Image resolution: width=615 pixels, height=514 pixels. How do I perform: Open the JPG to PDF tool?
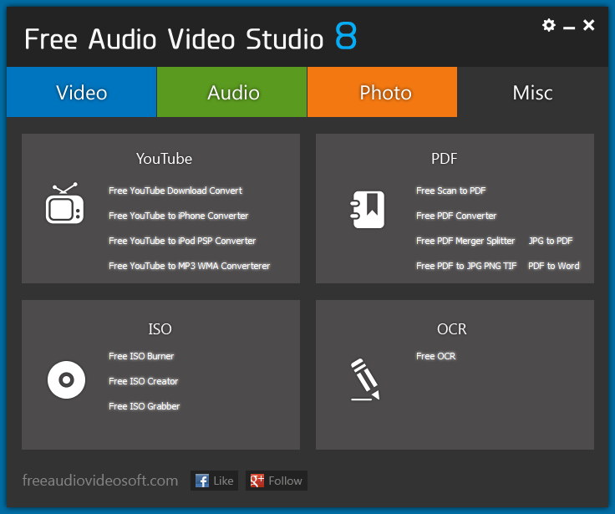point(551,241)
